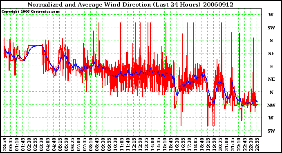Select the '23:20' time label

pos(251,144)
